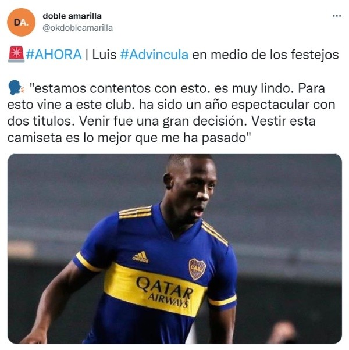Click the "dos titulos" sentence in the tweet
This screenshot has width=349, height=350.
point(41,121)
